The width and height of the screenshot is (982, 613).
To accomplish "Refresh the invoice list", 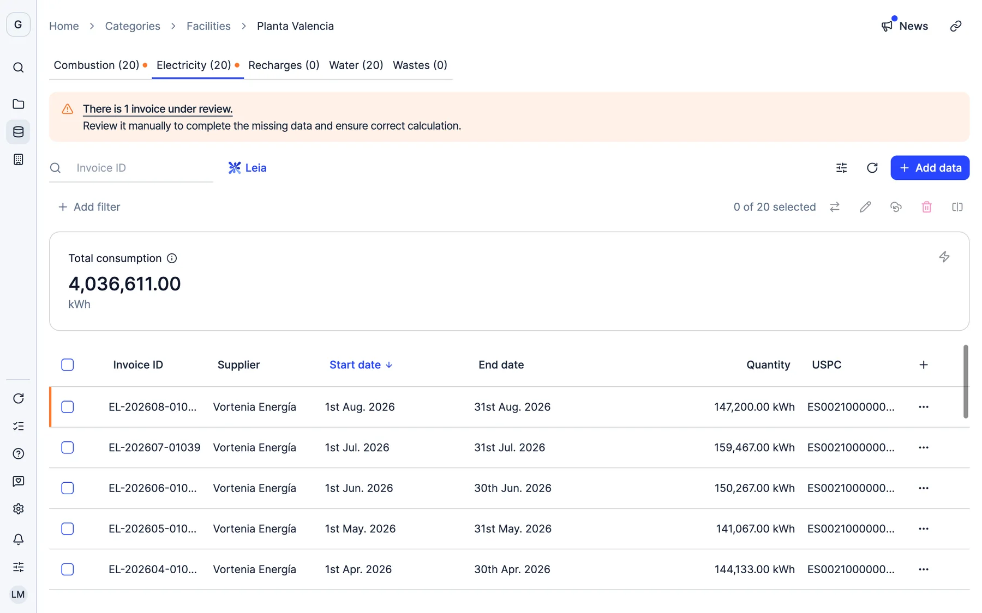I will (x=872, y=168).
